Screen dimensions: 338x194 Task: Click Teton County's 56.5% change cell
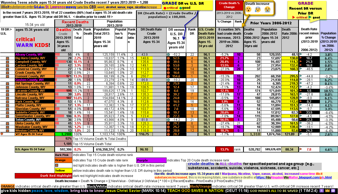pos(224,120)
